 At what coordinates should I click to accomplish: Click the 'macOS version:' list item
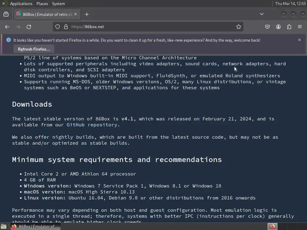79,192
